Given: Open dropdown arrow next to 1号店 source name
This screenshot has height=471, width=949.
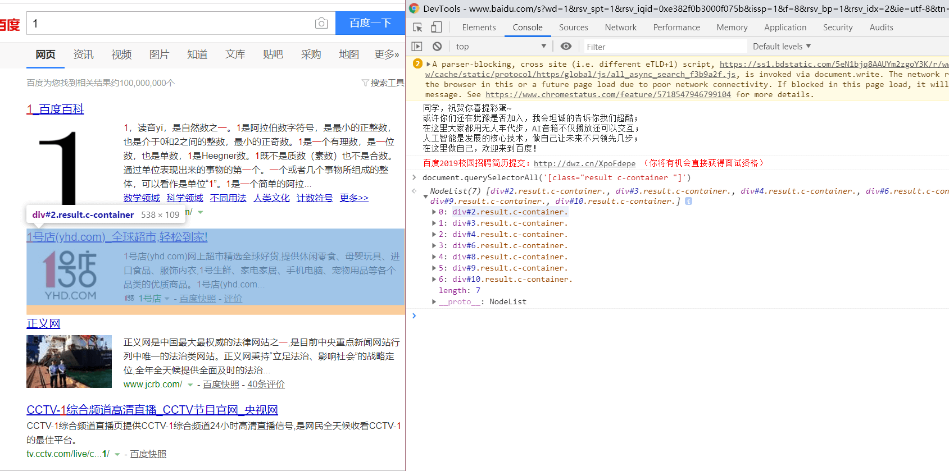Looking at the screenshot, I should (167, 299).
